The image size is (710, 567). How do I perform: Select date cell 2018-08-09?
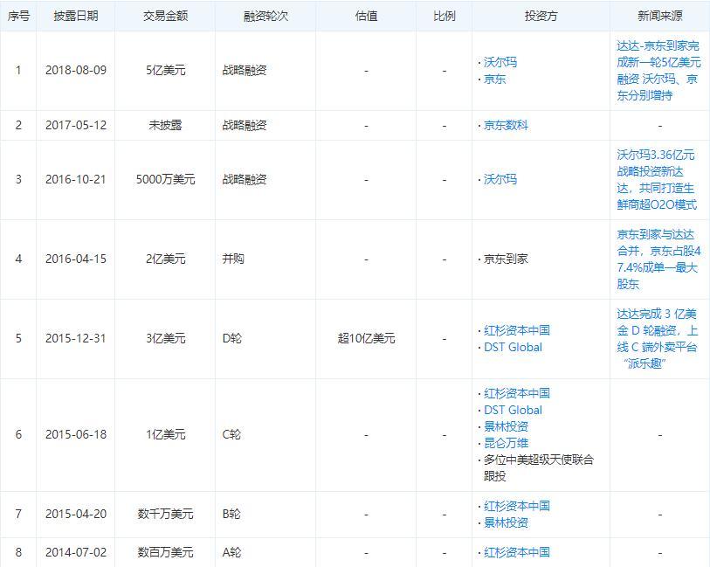click(76, 70)
